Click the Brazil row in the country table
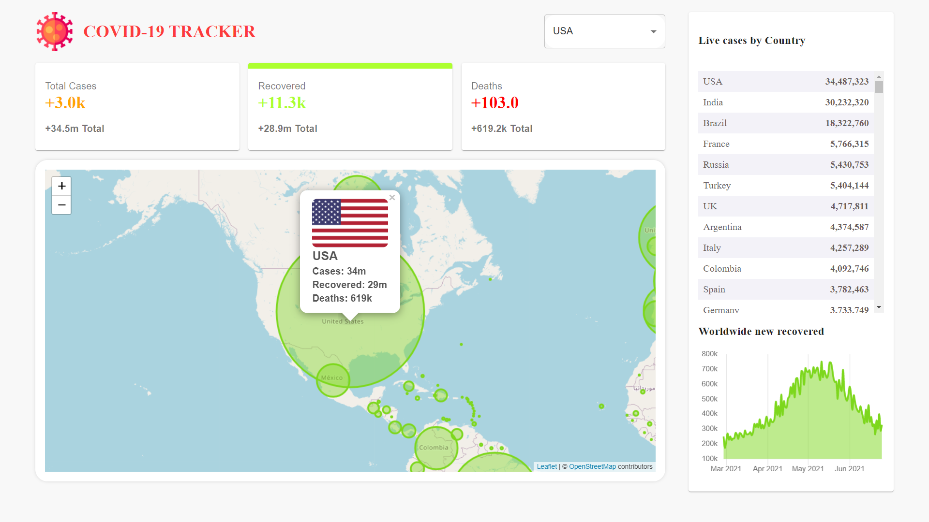Image resolution: width=929 pixels, height=522 pixels. pos(785,123)
